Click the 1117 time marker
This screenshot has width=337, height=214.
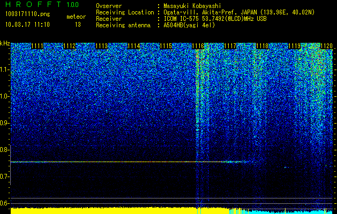[230, 46]
